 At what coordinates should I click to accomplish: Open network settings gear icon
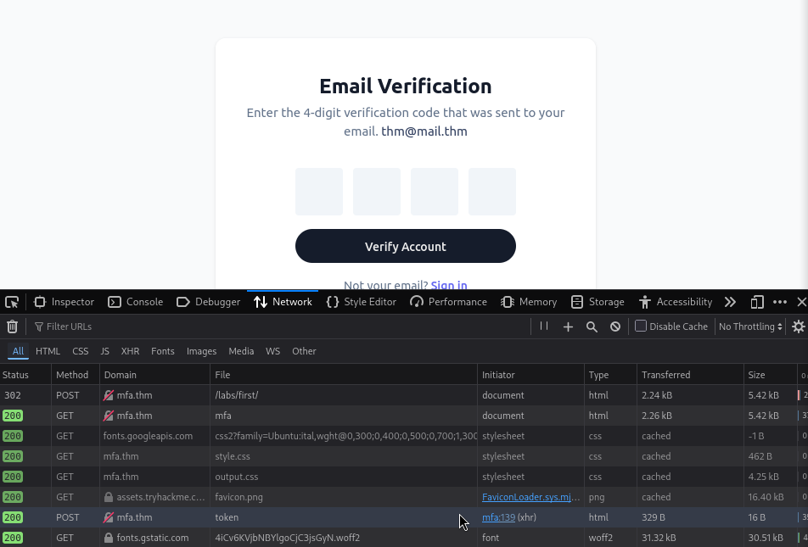point(798,327)
